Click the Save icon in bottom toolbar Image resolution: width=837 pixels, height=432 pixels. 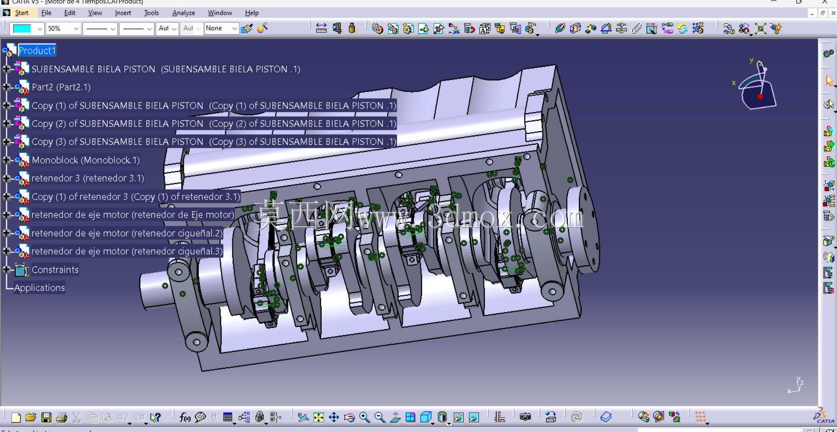tap(46, 418)
